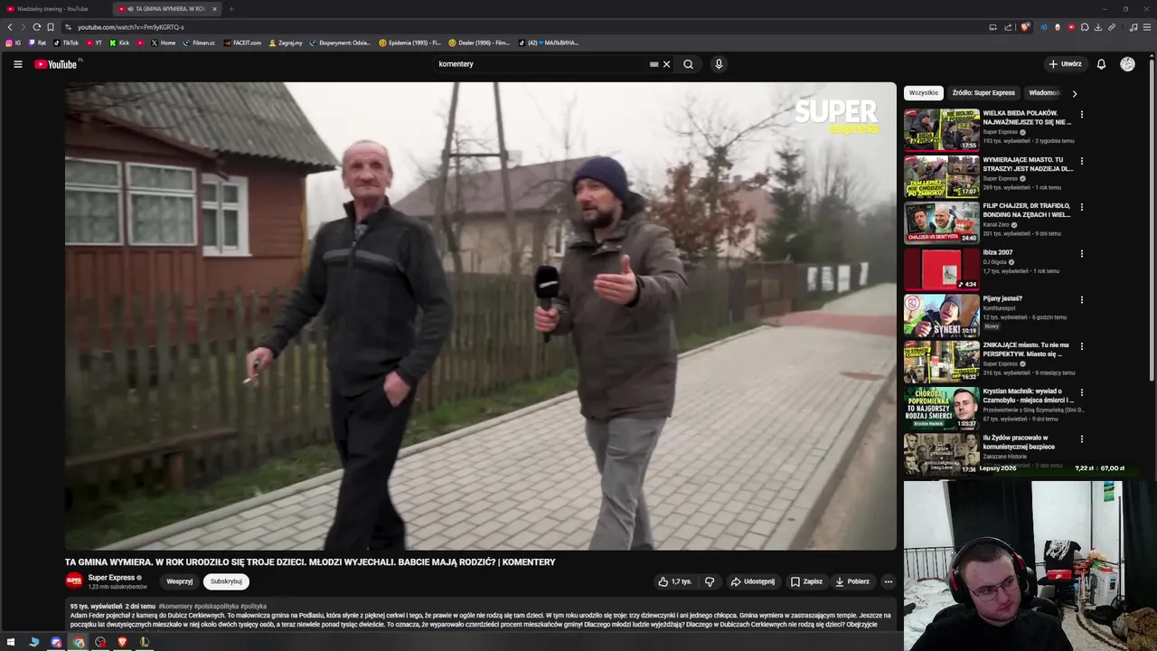Screen dimensions: 1157x651
Task: Open more actions three-dot menu under video
Action: pyautogui.click(x=889, y=581)
